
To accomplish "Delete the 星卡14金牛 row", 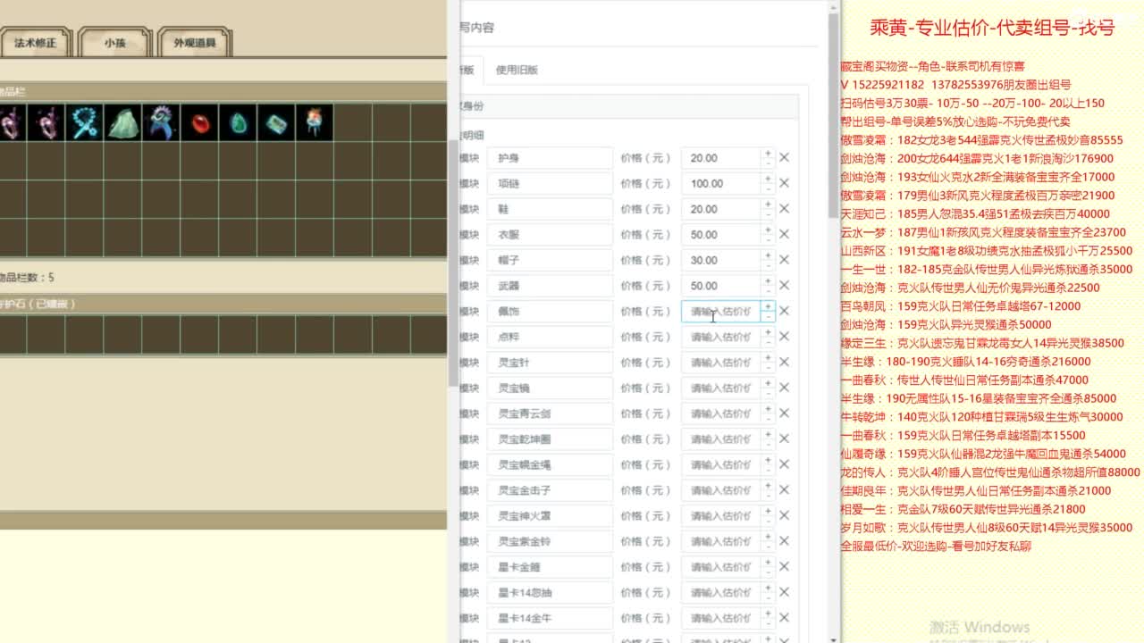I will tap(784, 618).
